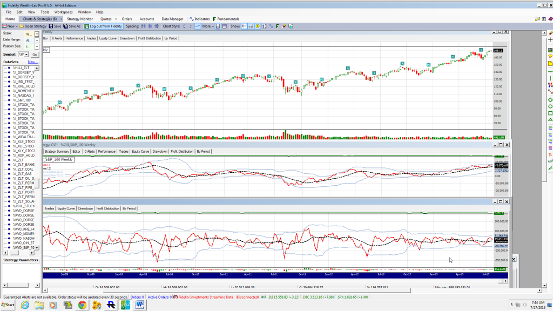Image resolution: width=553 pixels, height=311 pixels.
Task: Select the middle bar spacing icon
Action: [x=150, y=26]
